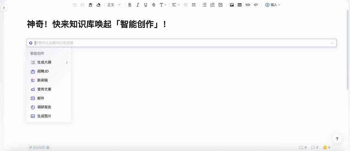Open the text alignment dropdown
Image resolution: width=350 pixels, height=151 pixels.
click(x=176, y=5)
